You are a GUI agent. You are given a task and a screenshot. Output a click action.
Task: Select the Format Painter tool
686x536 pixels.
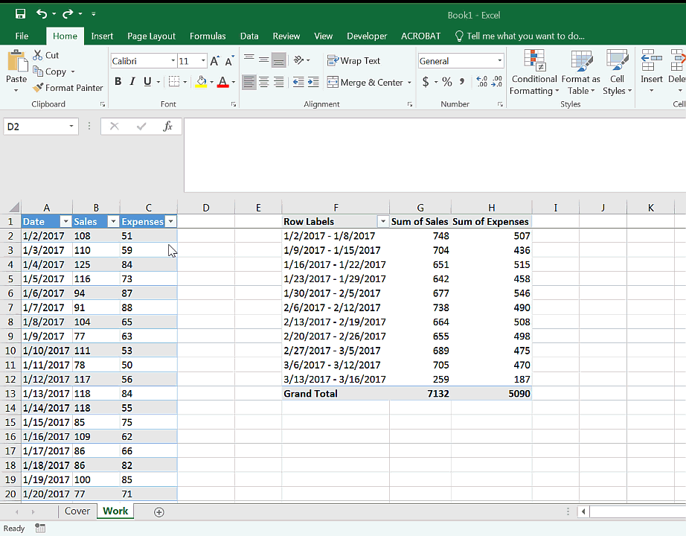tap(68, 88)
